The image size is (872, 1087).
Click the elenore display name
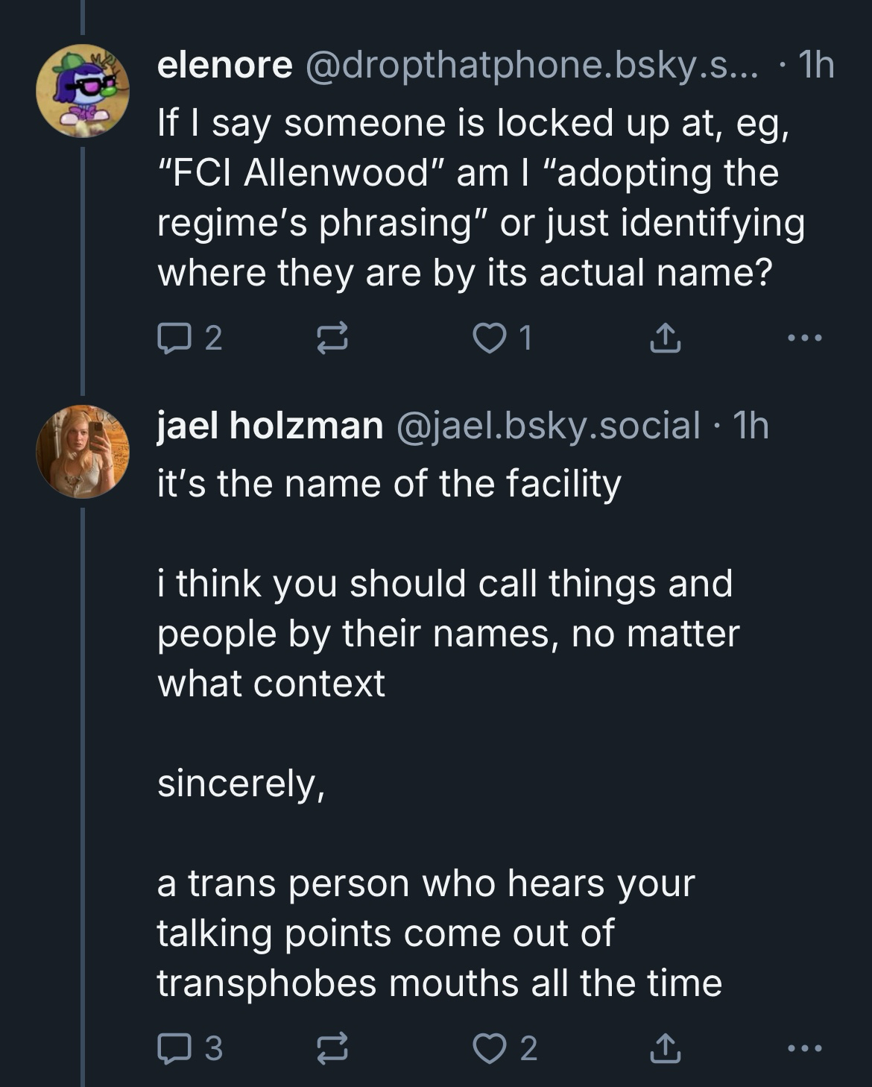pos(224,66)
